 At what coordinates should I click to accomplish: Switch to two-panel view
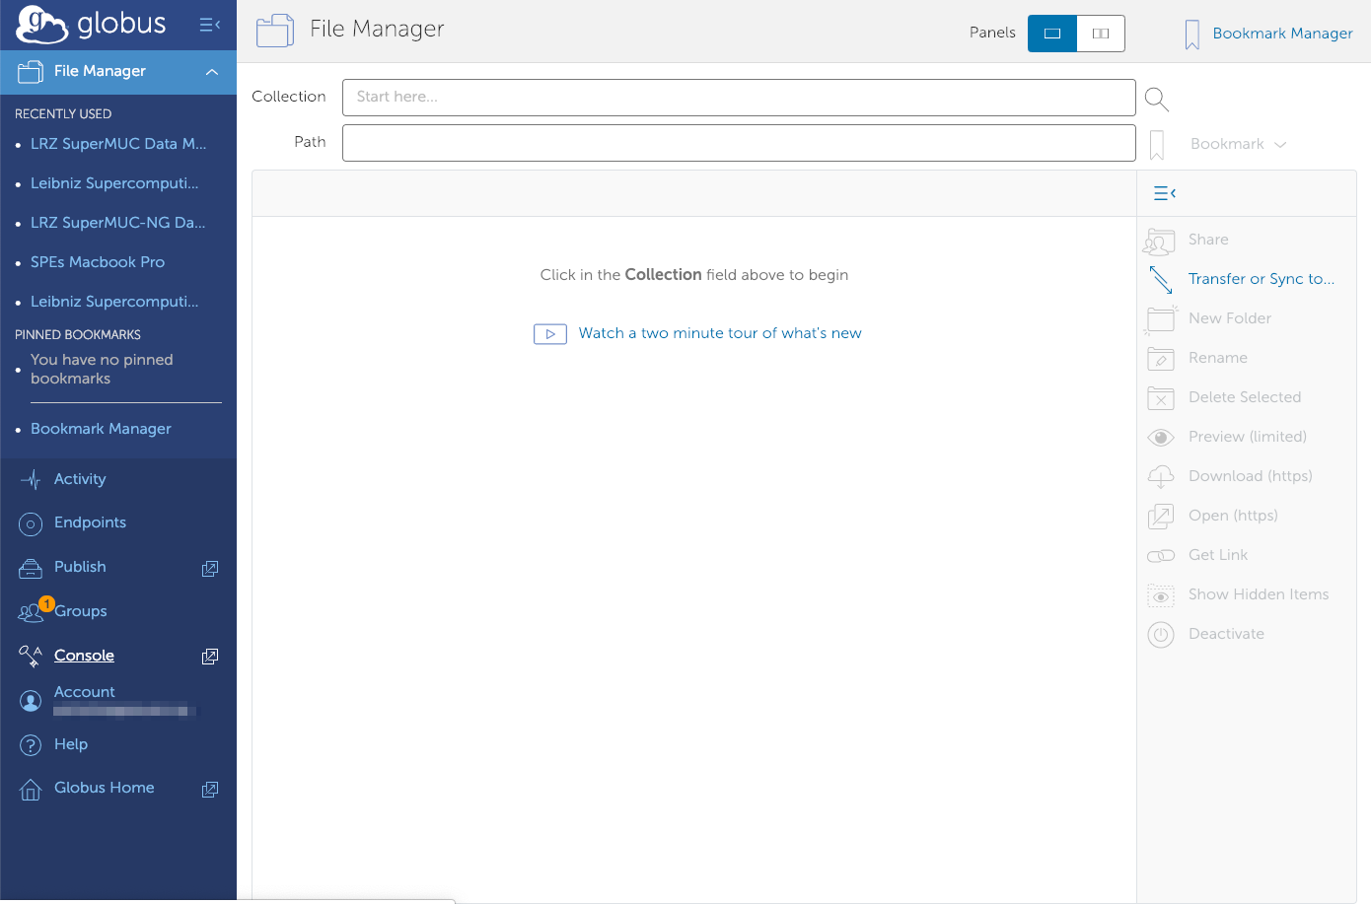[1101, 34]
